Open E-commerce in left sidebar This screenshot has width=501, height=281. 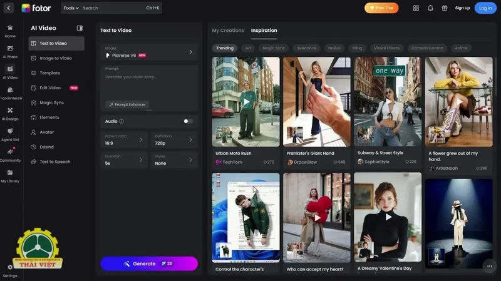[10, 93]
